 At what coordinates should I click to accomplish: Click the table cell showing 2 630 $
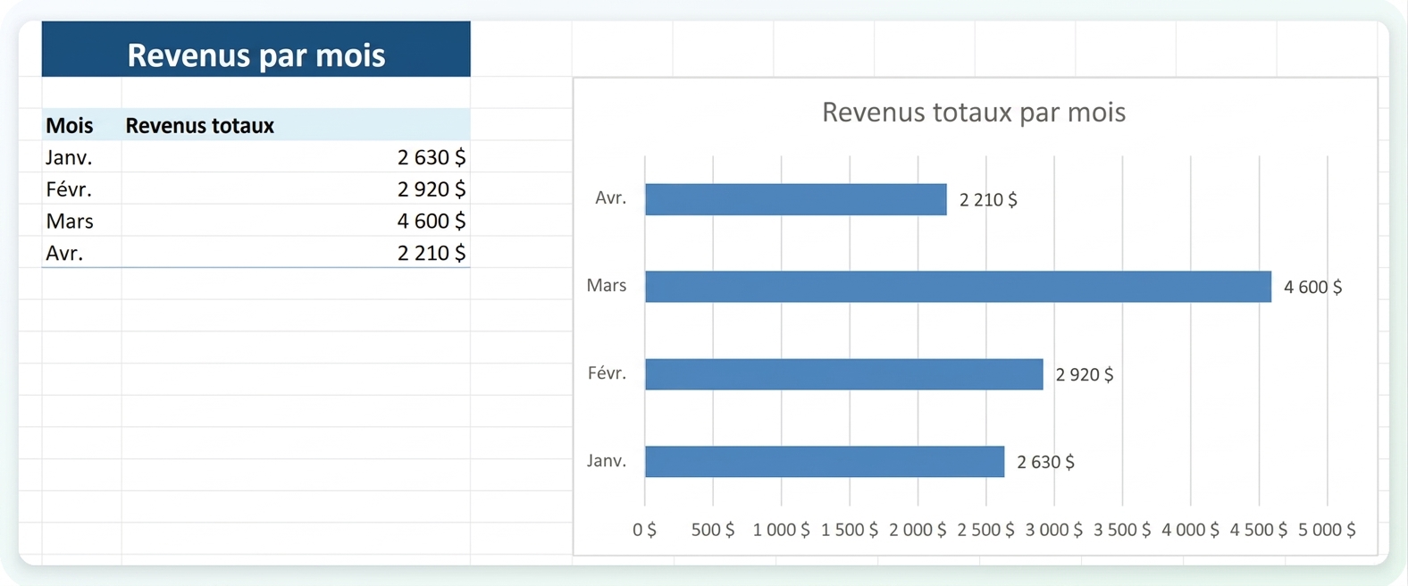296,157
